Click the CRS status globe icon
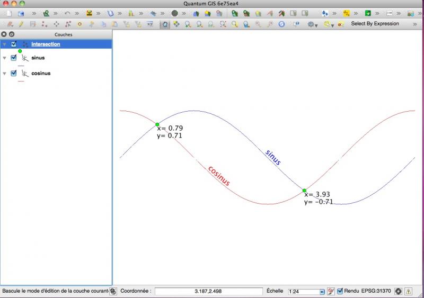Viewport: 424px width, 298px height. coord(399,291)
